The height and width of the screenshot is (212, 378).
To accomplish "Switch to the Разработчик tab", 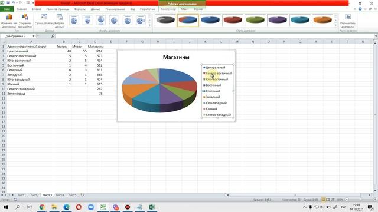I will (148, 9).
